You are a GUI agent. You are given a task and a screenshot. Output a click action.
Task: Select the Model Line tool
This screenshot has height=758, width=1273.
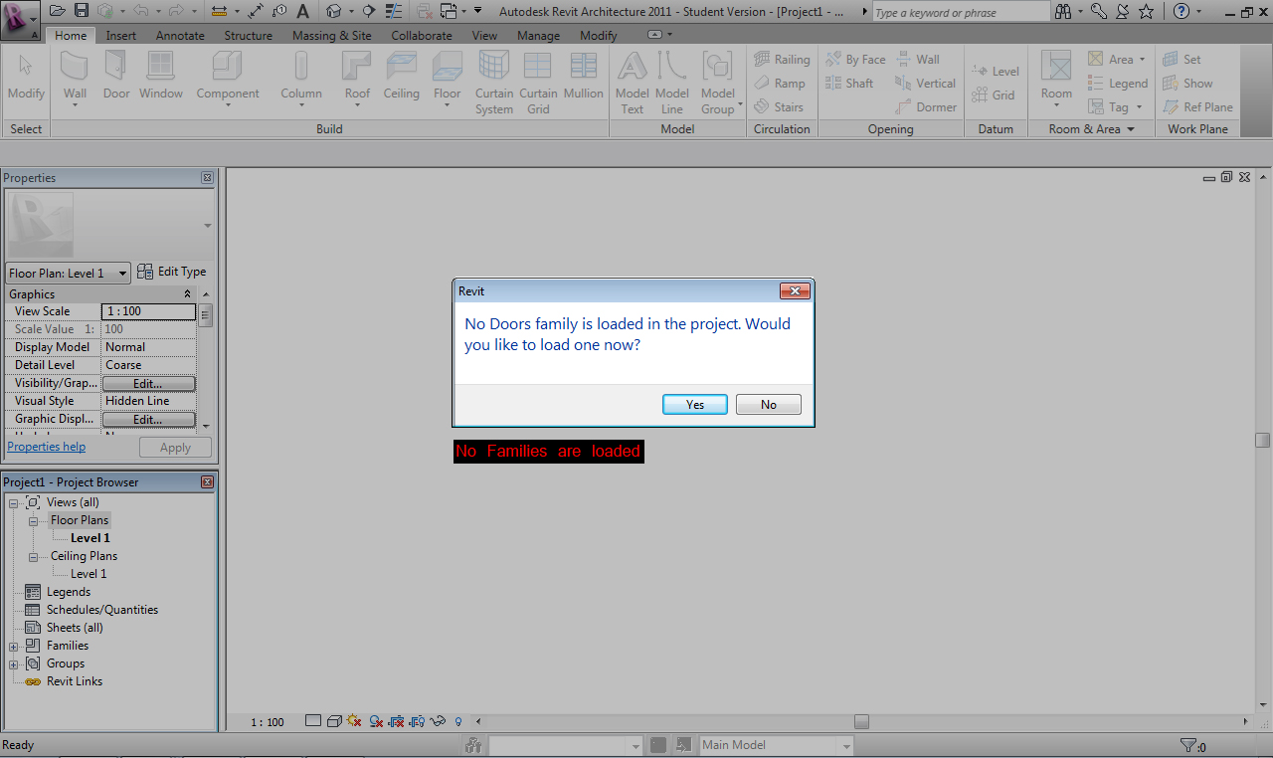point(672,82)
